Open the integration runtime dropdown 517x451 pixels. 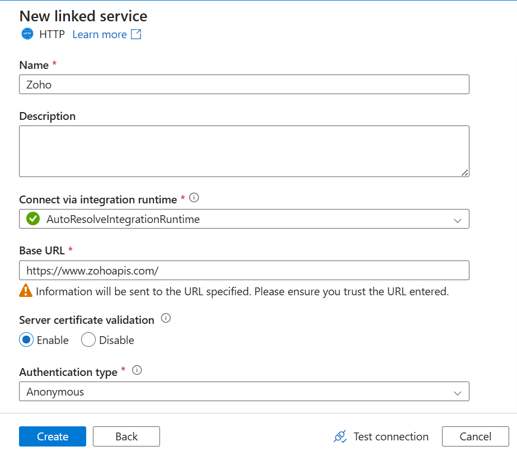click(244, 219)
